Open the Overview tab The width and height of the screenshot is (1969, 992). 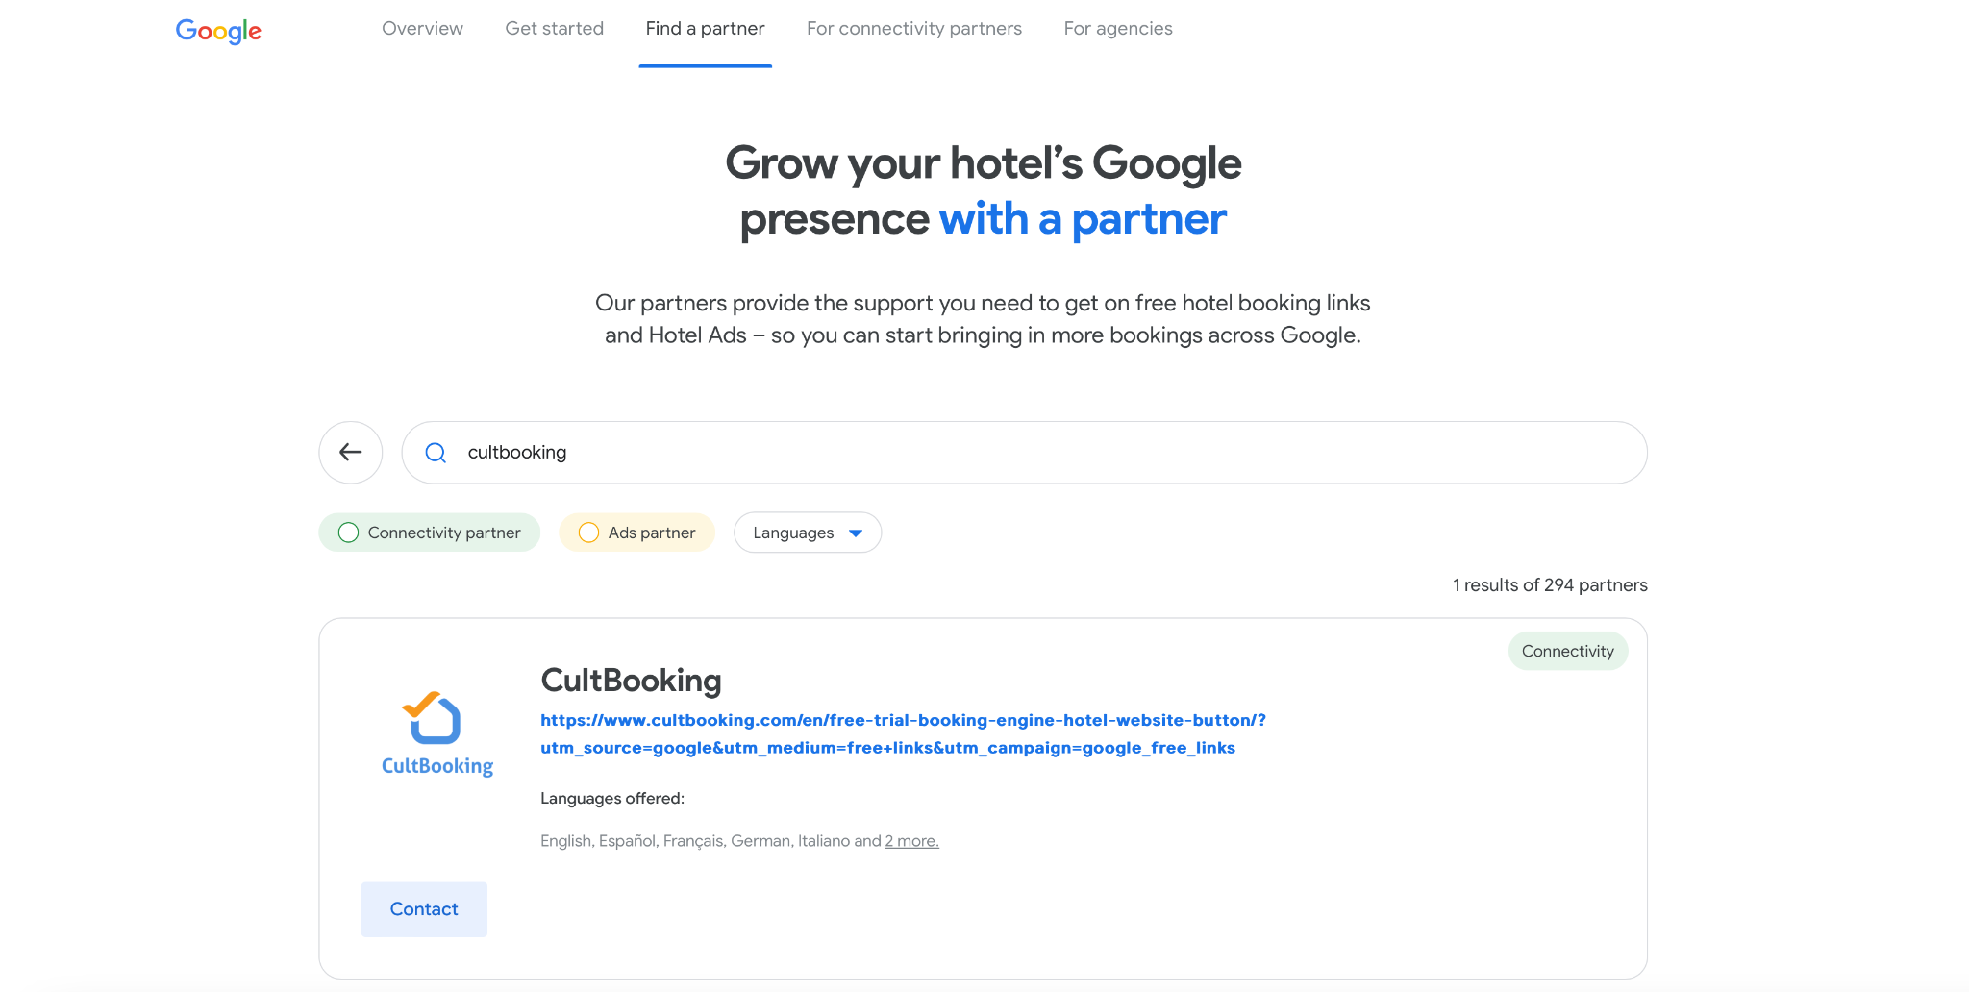click(x=422, y=29)
